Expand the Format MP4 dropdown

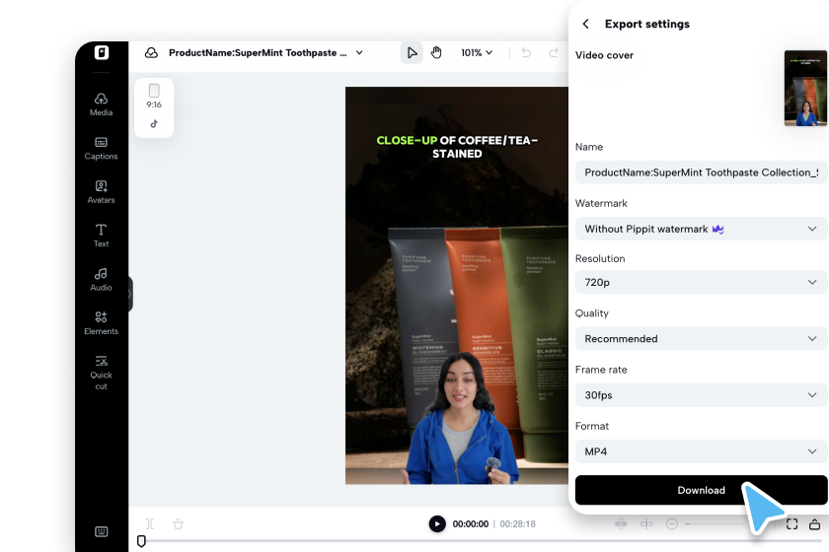[701, 450]
